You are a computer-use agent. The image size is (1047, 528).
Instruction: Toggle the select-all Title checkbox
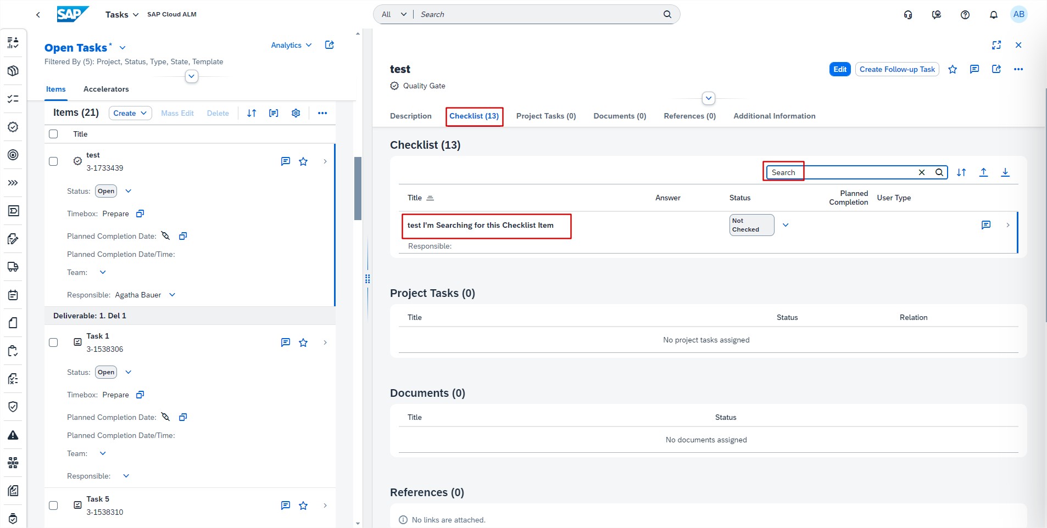(x=53, y=134)
